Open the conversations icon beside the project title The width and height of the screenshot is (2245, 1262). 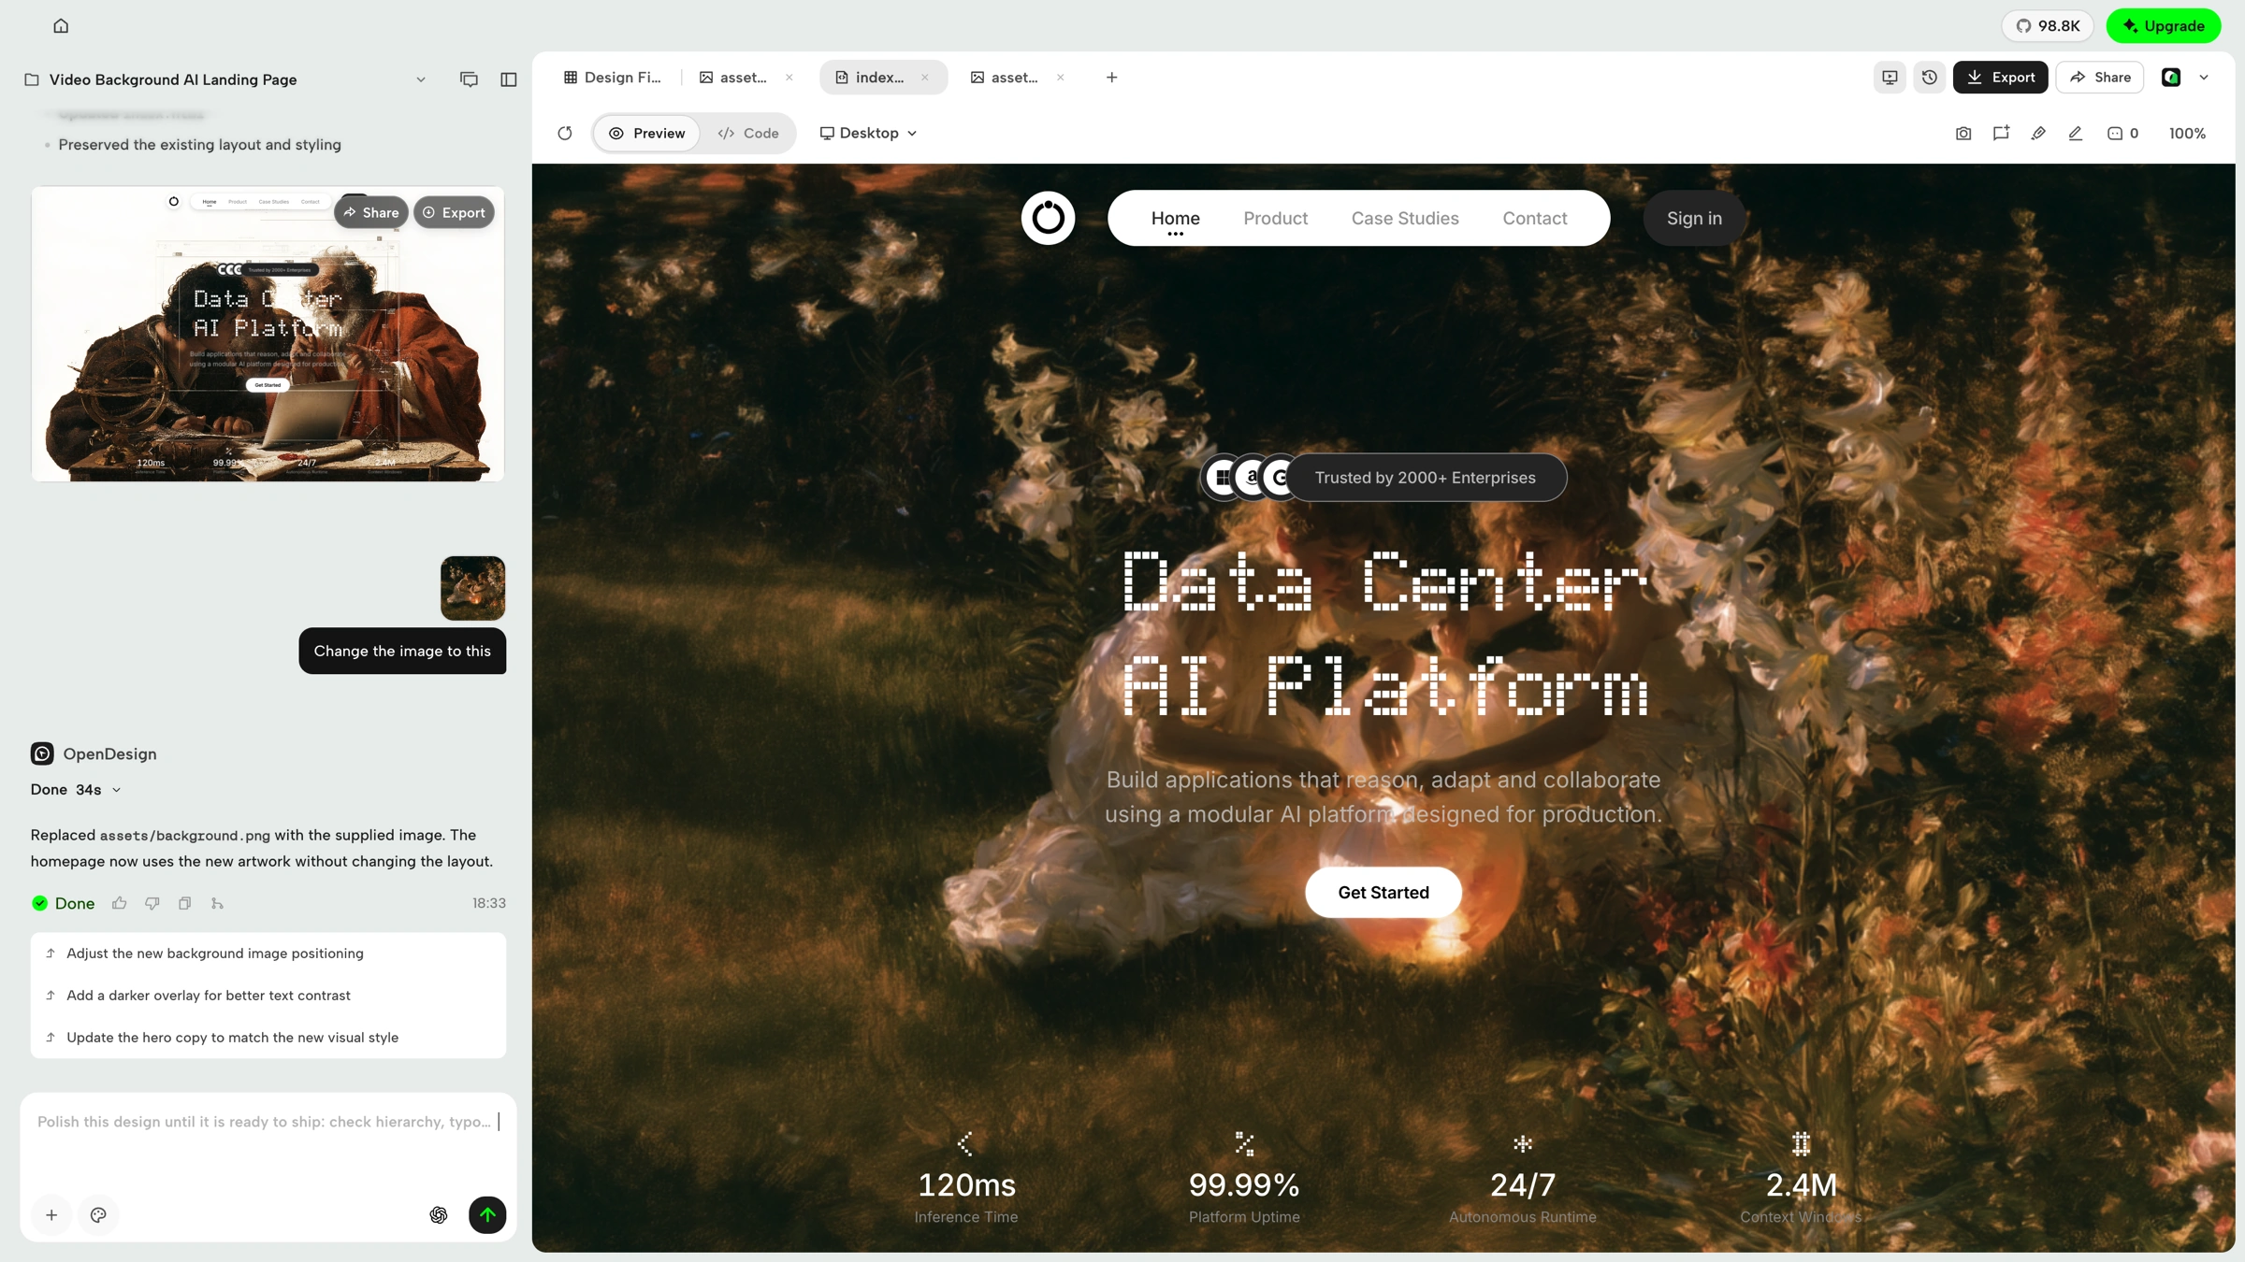[x=469, y=79]
